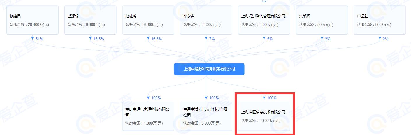Open shareholder card 盛深明
The height and width of the screenshot is (135, 411).
pyautogui.click(x=90, y=20)
